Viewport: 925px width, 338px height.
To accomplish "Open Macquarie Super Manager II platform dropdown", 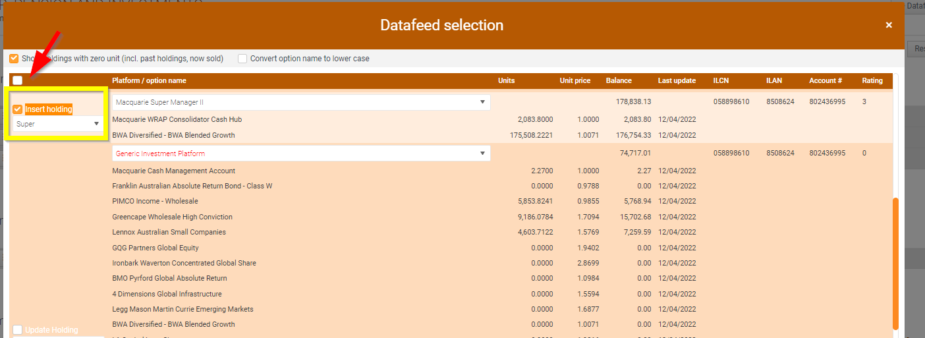I will [x=301, y=102].
